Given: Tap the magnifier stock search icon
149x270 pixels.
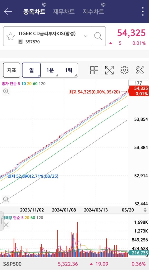Looking at the screenshot, I should point(98,36).
